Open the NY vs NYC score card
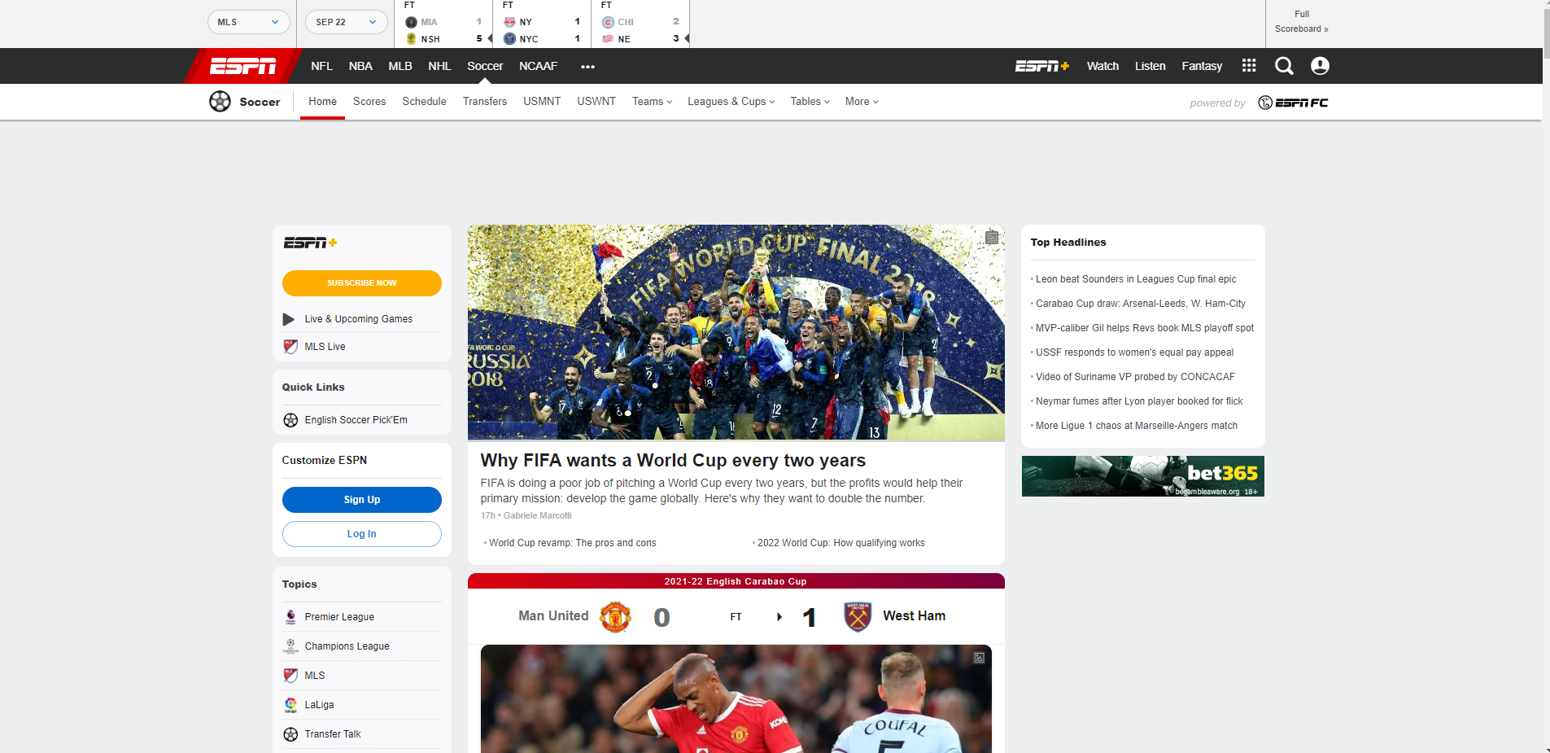The width and height of the screenshot is (1550, 753). pos(542,24)
